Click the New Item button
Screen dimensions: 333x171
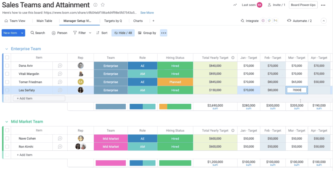click(10, 33)
